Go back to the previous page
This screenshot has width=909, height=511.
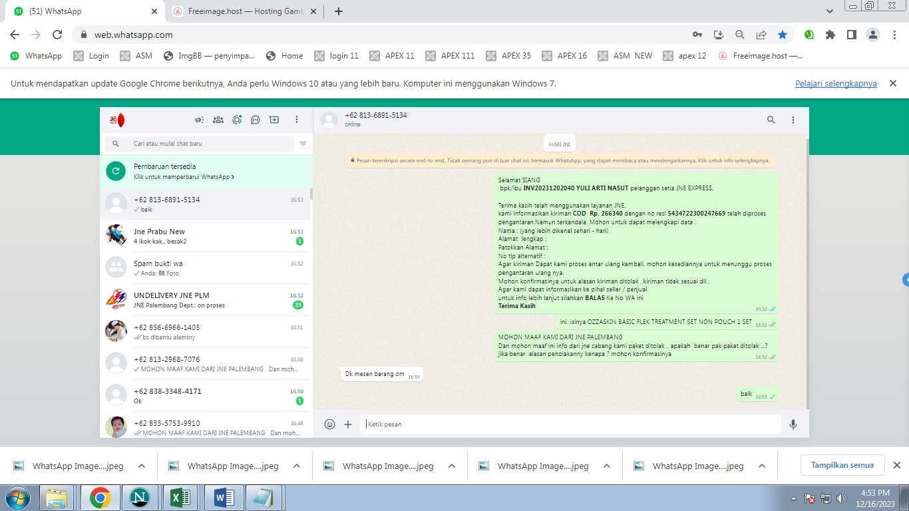point(15,35)
